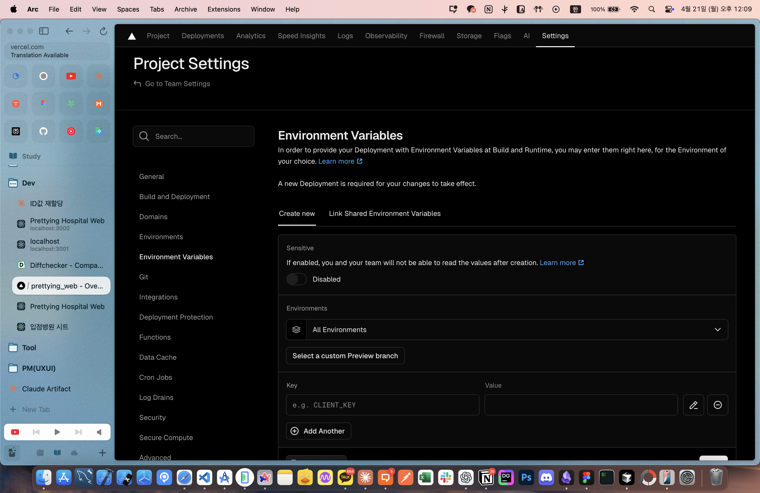
Task: Click the Vercel triangle logo
Action: point(131,36)
